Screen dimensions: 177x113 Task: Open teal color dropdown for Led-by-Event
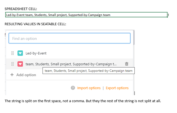coord(20,53)
